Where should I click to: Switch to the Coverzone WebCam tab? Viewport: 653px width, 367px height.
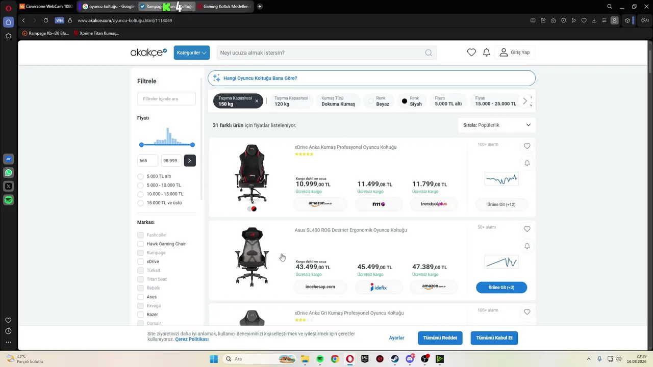click(46, 7)
